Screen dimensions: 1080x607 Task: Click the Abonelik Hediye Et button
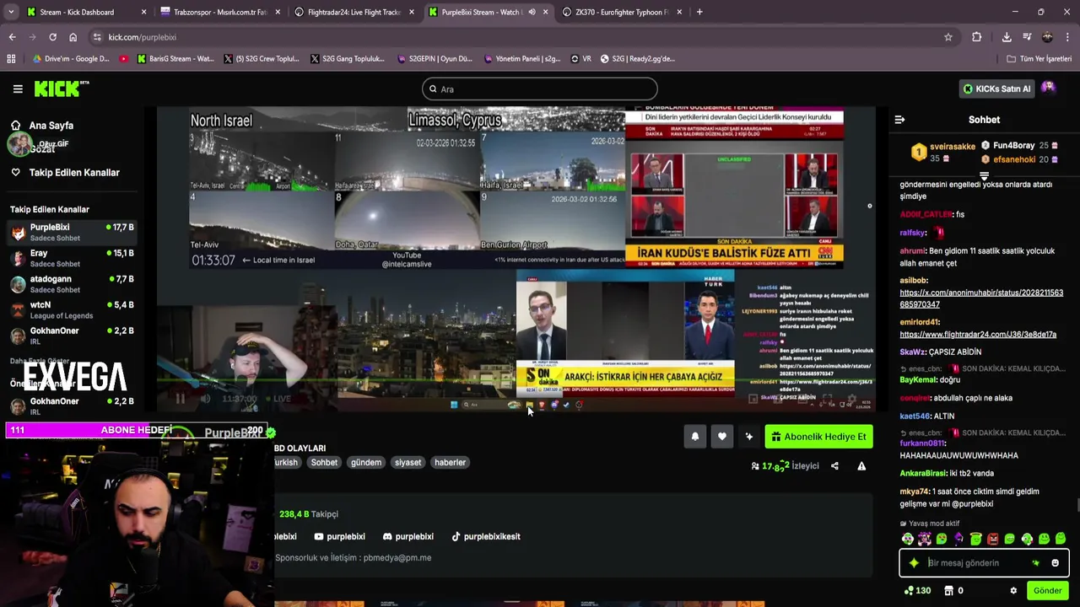coord(818,437)
